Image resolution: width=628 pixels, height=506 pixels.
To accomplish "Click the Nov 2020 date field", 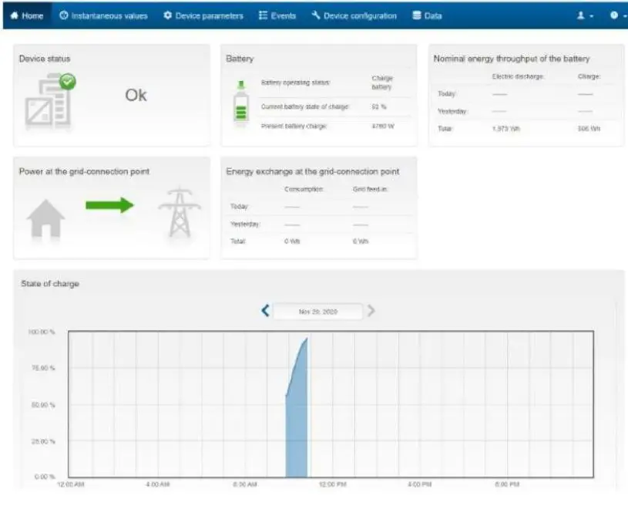I will [318, 312].
